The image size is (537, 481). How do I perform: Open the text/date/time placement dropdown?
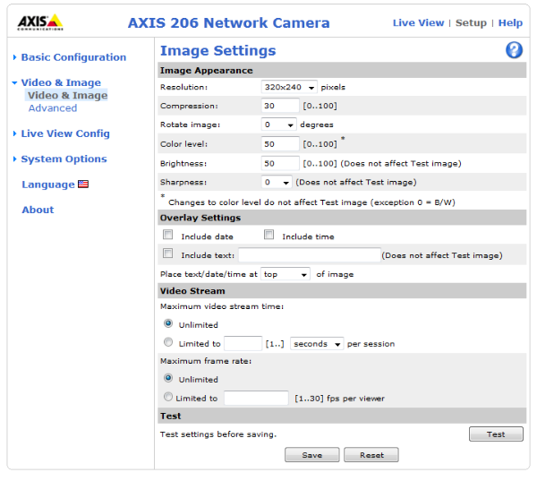point(286,274)
